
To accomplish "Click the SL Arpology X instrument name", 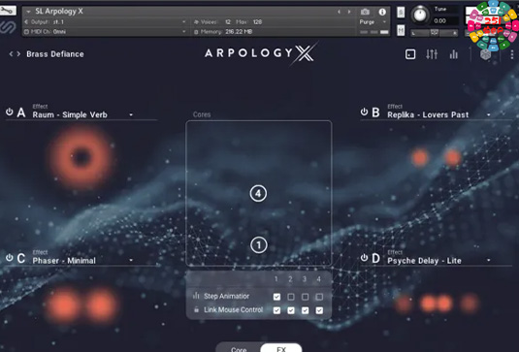I will click(59, 12).
